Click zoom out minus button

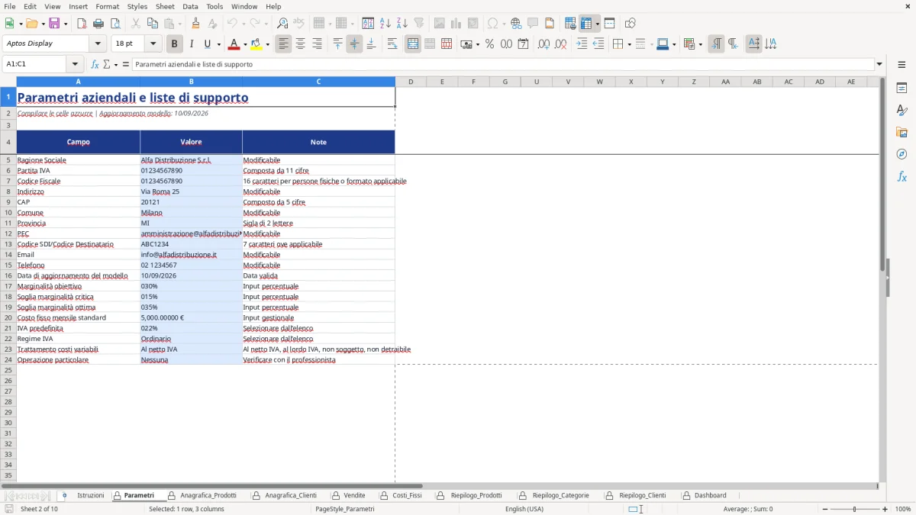(825, 509)
